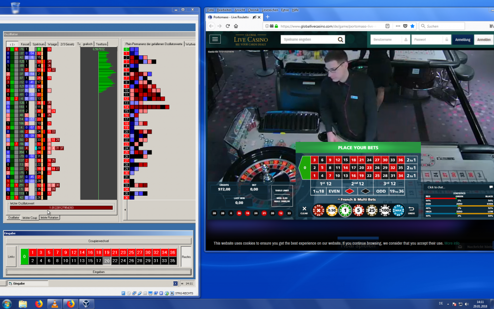Show site information icon in address bar
This screenshot has width=494, height=309.
point(267,26)
